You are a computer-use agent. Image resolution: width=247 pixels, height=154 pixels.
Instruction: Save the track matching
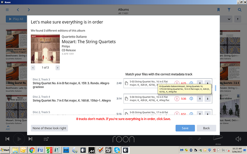[x=185, y=128]
